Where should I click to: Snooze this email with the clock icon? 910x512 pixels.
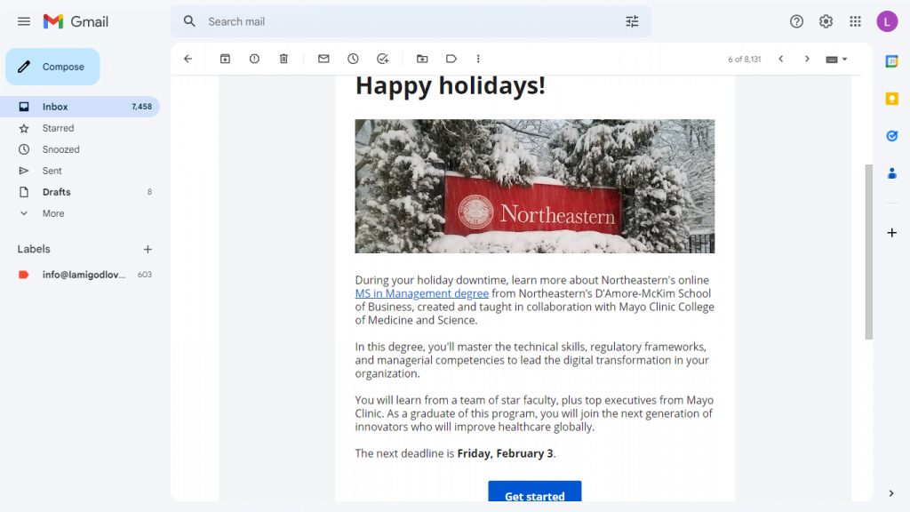click(353, 59)
